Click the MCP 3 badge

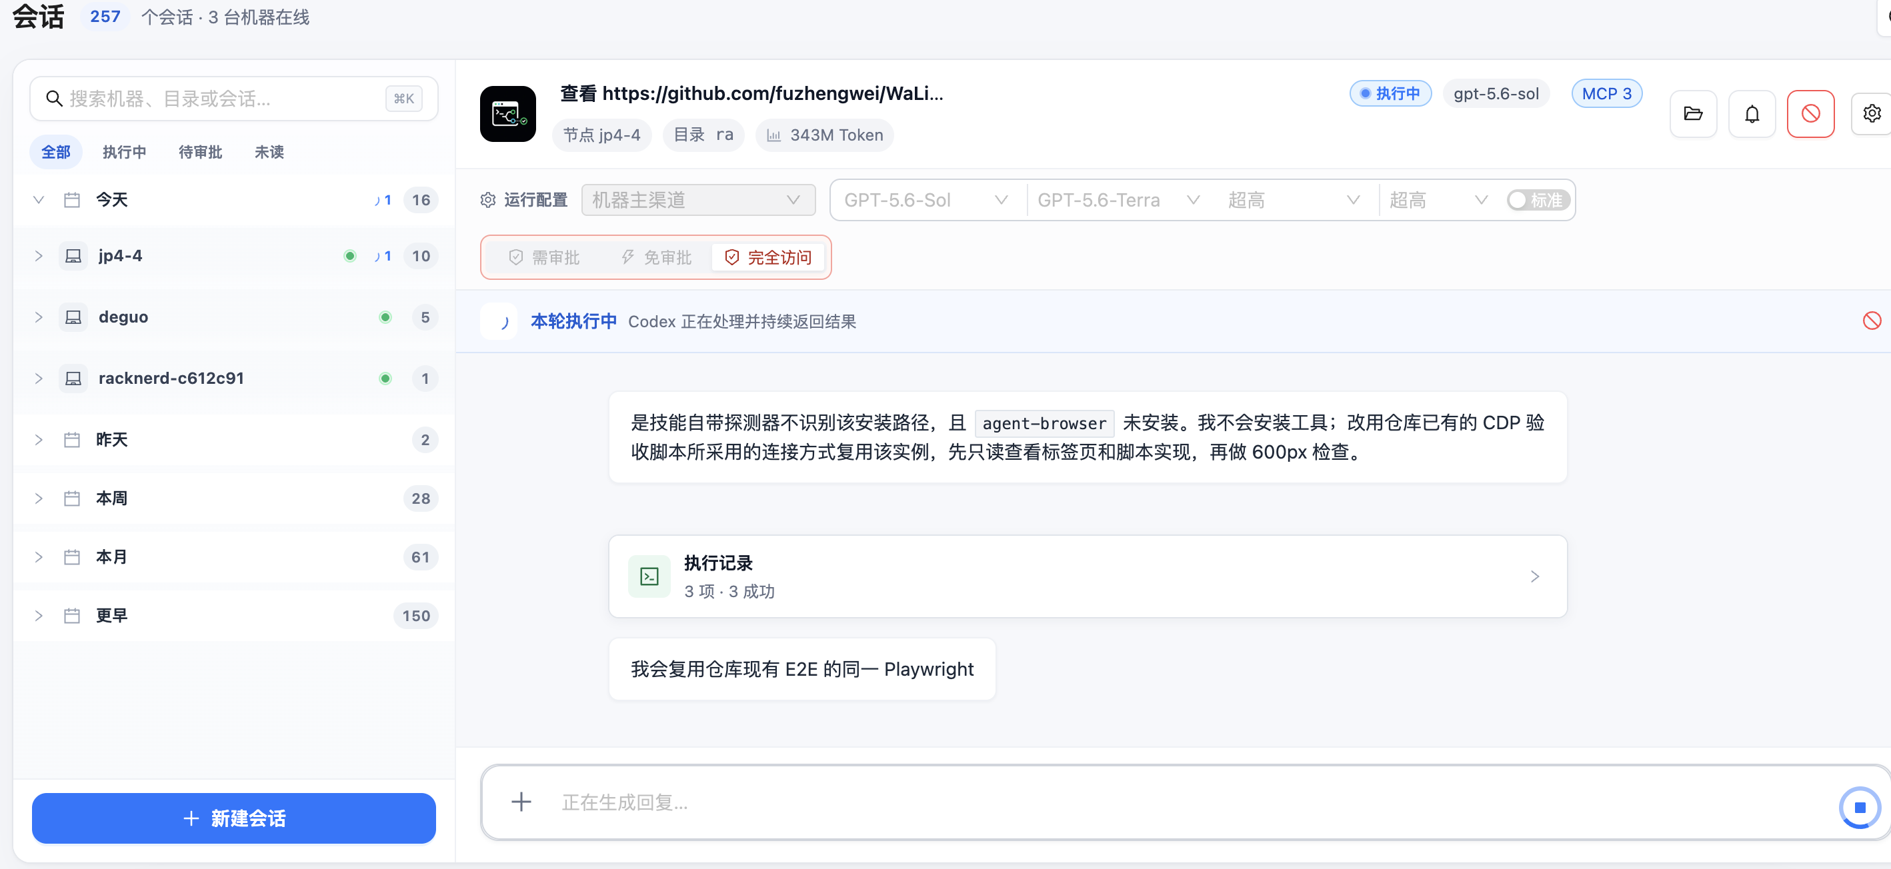click(1606, 94)
